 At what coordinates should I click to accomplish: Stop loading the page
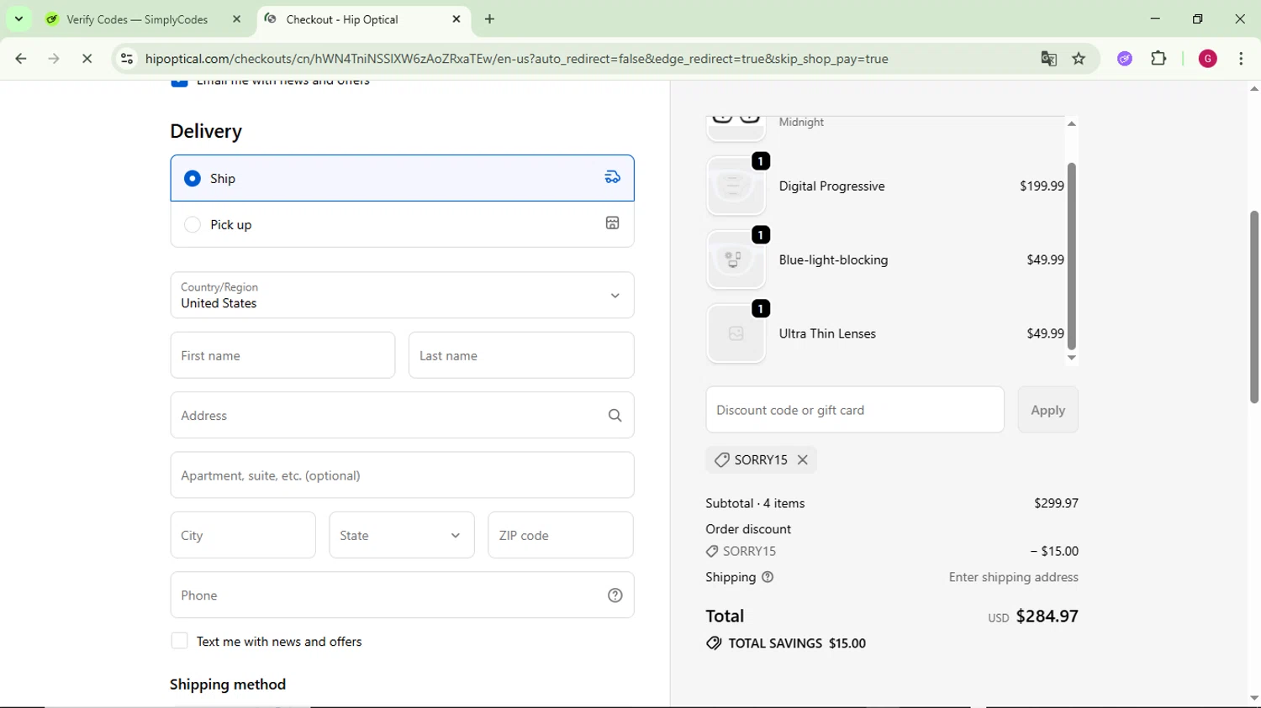pyautogui.click(x=87, y=59)
